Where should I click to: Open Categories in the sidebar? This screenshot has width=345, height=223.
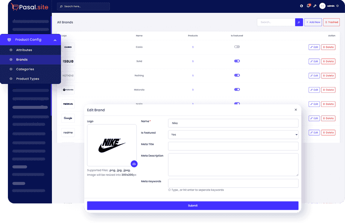(30, 69)
